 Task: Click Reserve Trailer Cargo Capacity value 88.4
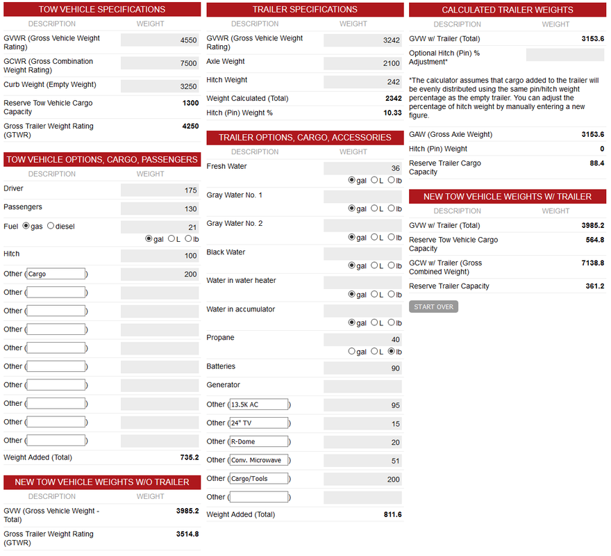pyautogui.click(x=597, y=163)
